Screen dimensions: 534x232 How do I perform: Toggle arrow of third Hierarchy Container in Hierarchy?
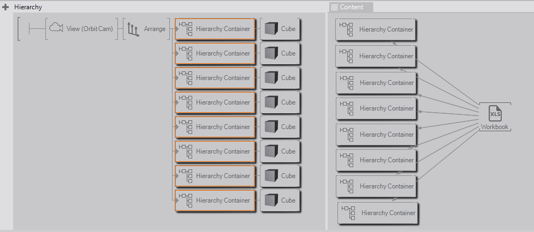click(177, 78)
